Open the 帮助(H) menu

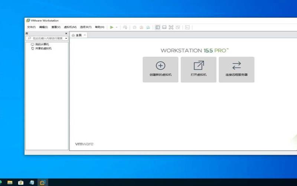click(x=99, y=27)
